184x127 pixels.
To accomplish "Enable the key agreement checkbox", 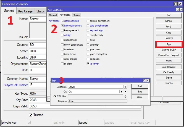I will click(x=62, y=30).
